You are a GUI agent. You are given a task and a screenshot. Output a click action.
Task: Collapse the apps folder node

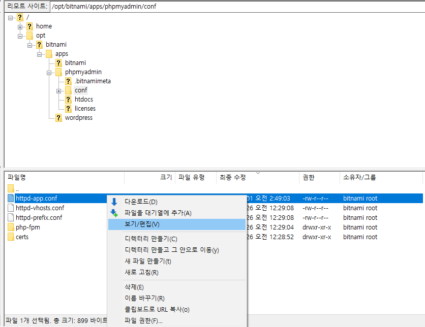pos(40,54)
